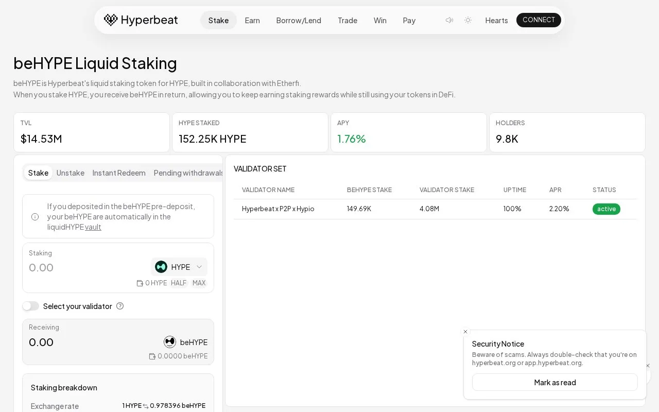Click the wallet icon next to 0 HYPE
Screen dimensions: 659x412
pyautogui.click(x=140, y=283)
